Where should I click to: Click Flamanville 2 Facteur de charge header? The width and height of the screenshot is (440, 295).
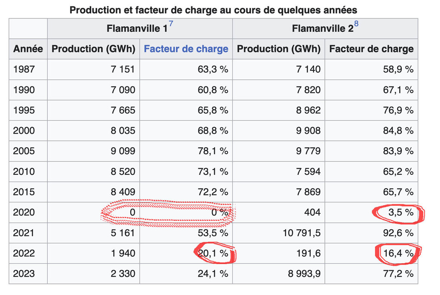point(371,49)
